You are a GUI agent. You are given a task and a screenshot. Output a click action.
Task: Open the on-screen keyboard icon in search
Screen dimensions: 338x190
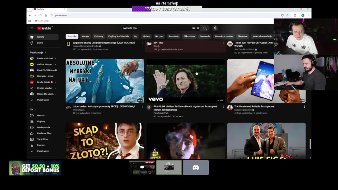[194, 28]
